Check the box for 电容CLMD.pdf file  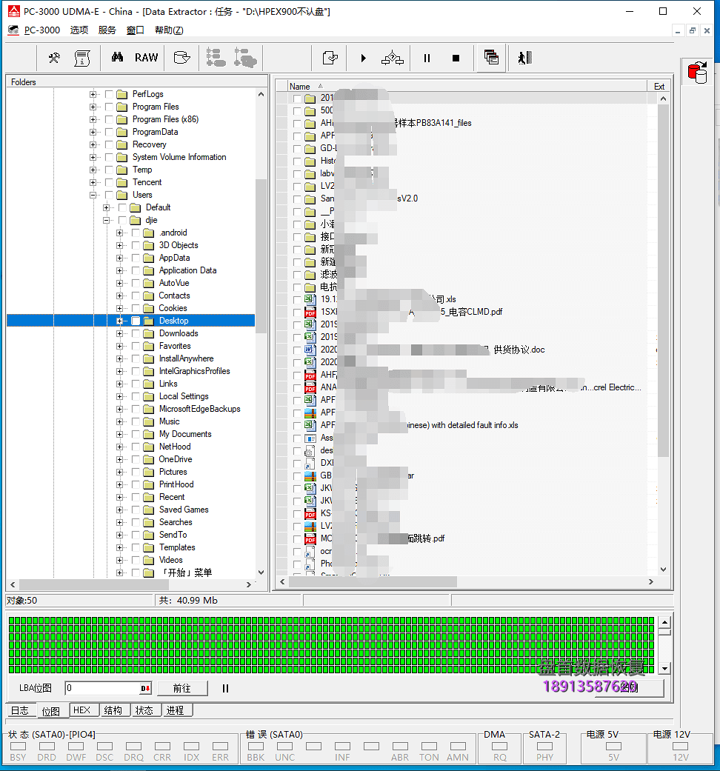pos(296,313)
